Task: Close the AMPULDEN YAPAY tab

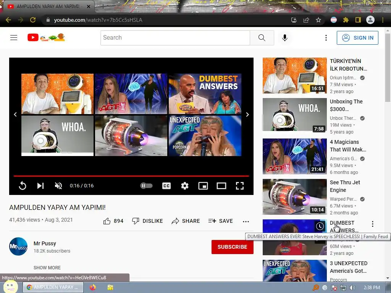Action: (89, 6)
